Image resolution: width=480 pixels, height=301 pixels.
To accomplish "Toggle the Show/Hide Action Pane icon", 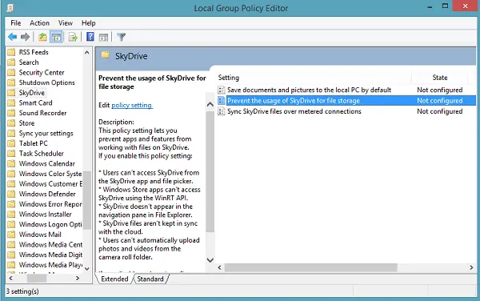I will pyautogui.click(x=103, y=37).
